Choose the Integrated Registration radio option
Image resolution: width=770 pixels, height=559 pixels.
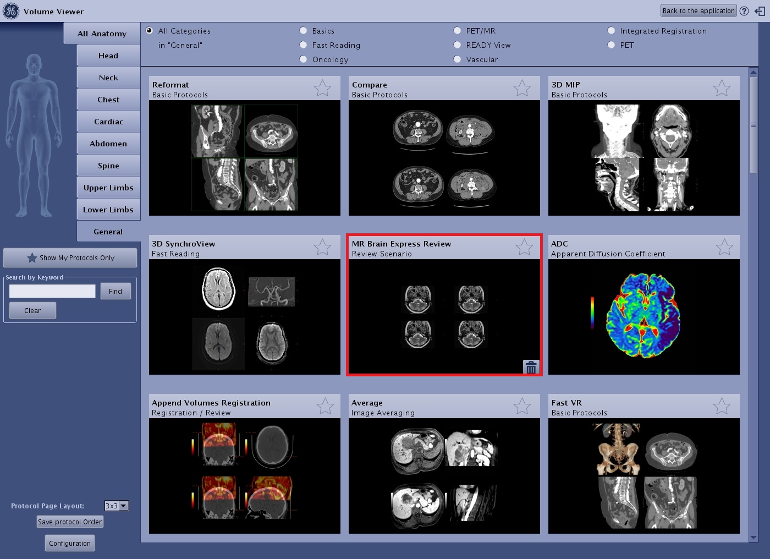tap(612, 31)
